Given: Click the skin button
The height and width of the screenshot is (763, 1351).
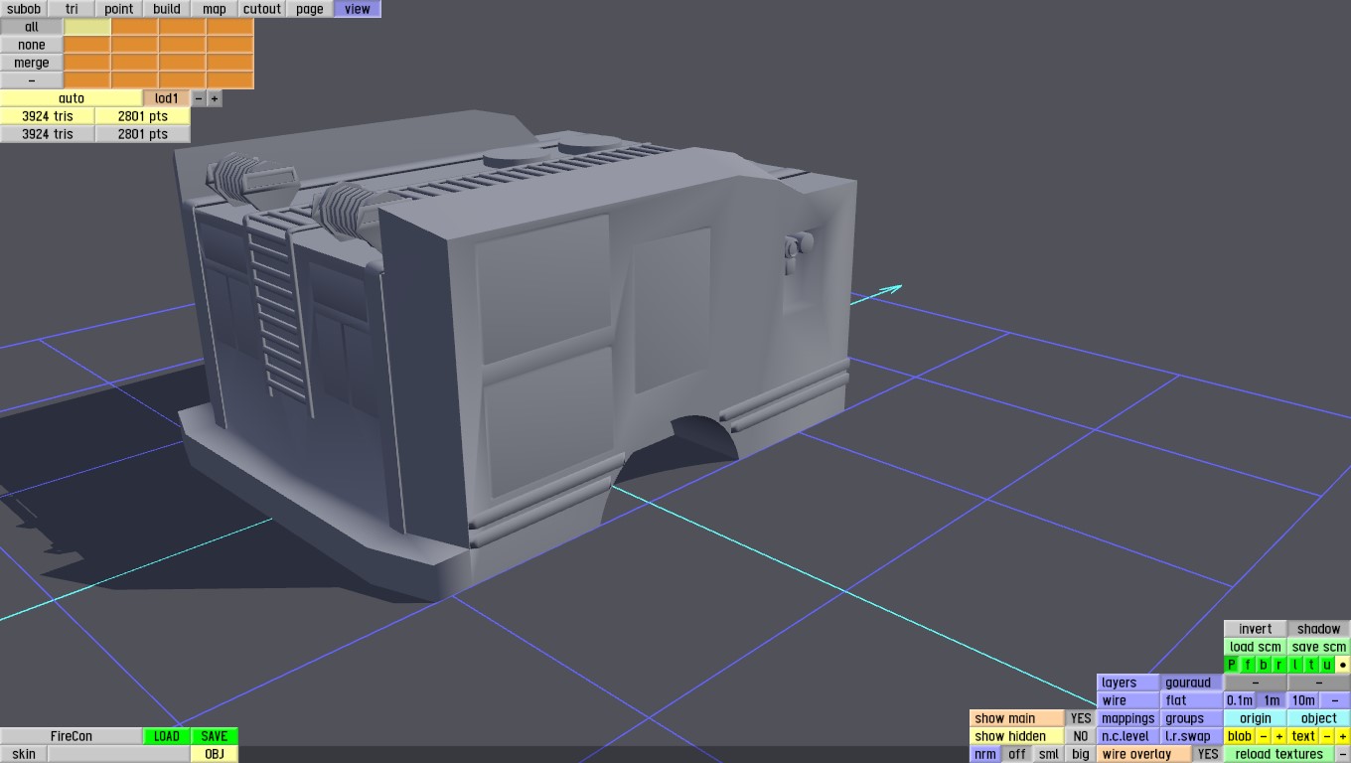Looking at the screenshot, I should point(24,754).
